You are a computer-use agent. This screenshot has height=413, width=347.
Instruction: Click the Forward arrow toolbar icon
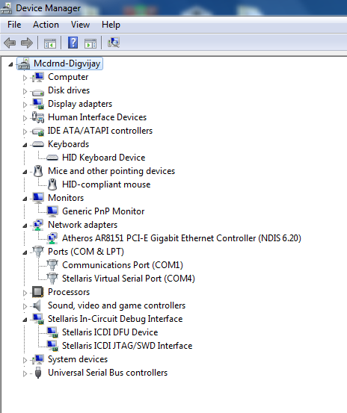27,43
